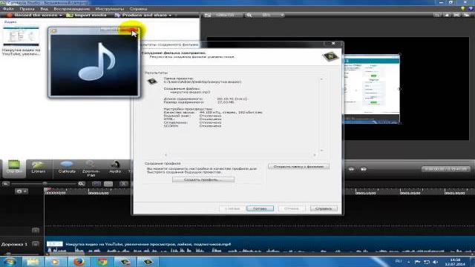Image resolution: width=475 pixels, height=267 pixels.
Task: Select the video clip on the preview canvas
Action: 372,89
